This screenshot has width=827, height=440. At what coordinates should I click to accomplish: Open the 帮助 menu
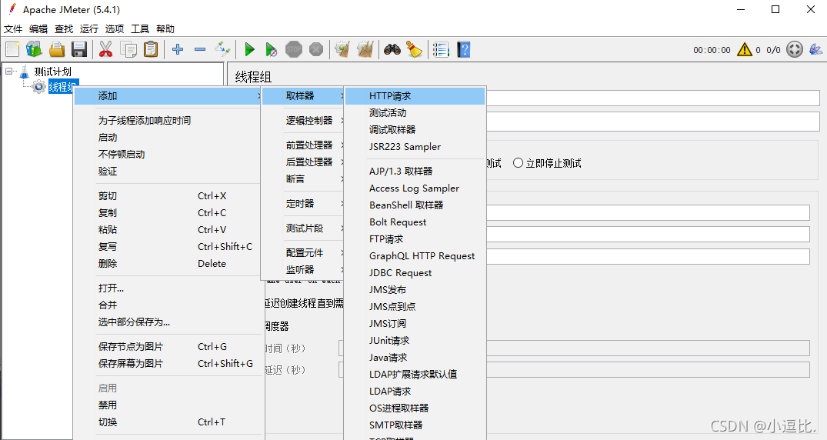165,29
